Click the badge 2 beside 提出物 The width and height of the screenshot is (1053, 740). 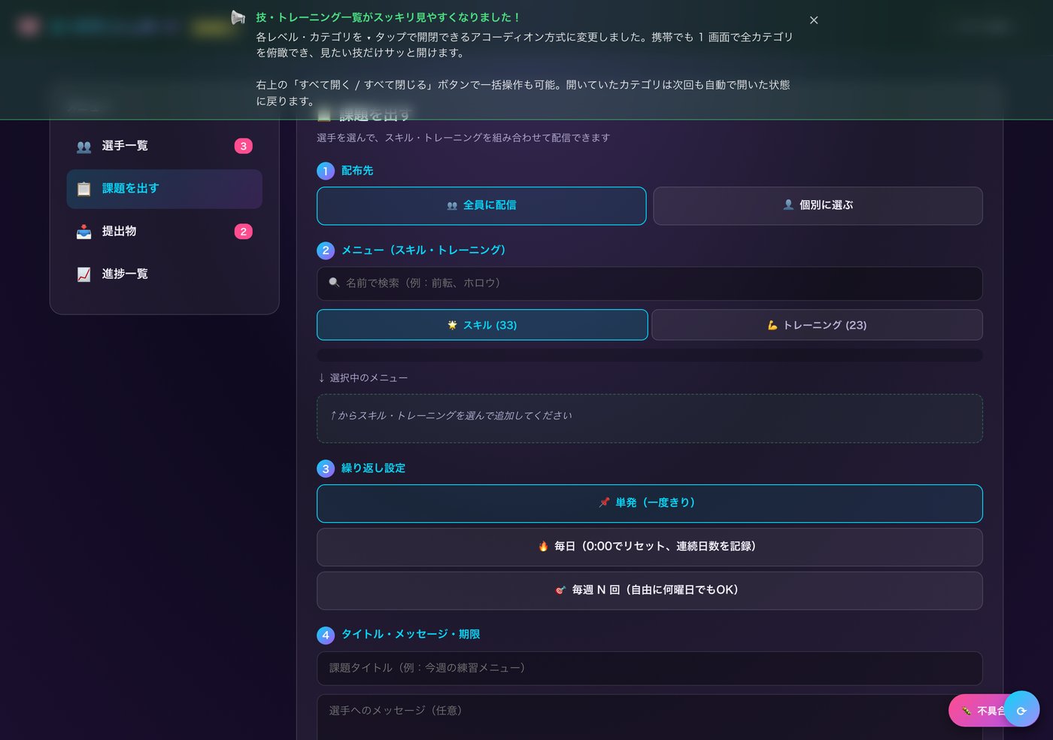(x=243, y=232)
